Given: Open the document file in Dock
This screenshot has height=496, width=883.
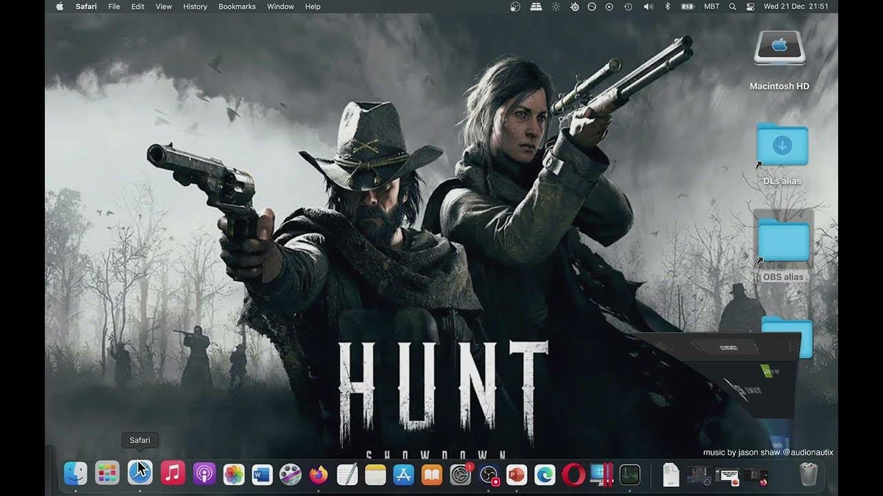Looking at the screenshot, I should pos(671,474).
